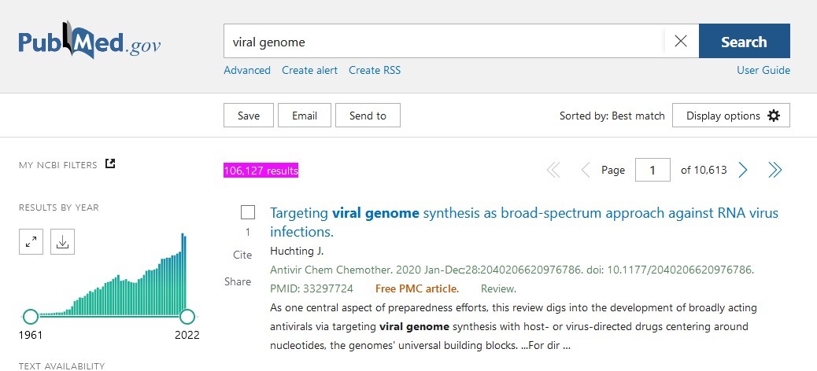Viewport: 817px width, 371px height.
Task: Select the checkbox for result 1
Action: (248, 212)
